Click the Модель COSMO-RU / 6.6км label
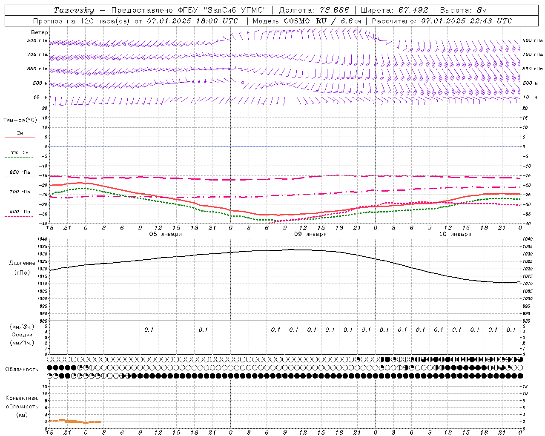The height and width of the screenshot is (436, 545). tap(307, 21)
